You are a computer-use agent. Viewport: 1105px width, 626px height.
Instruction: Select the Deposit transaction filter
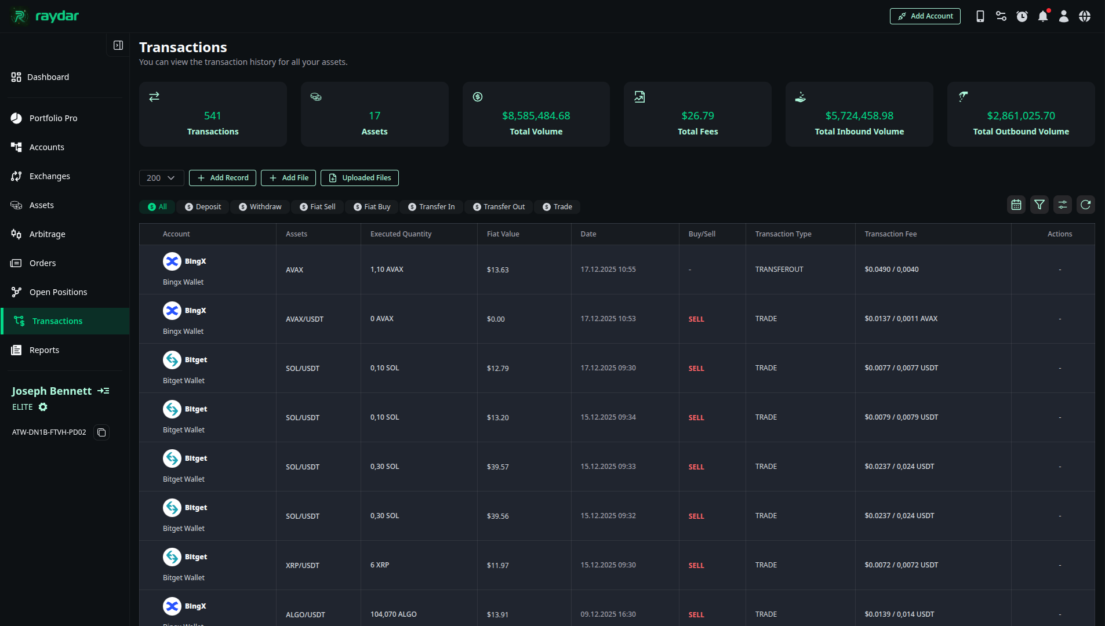(202, 206)
